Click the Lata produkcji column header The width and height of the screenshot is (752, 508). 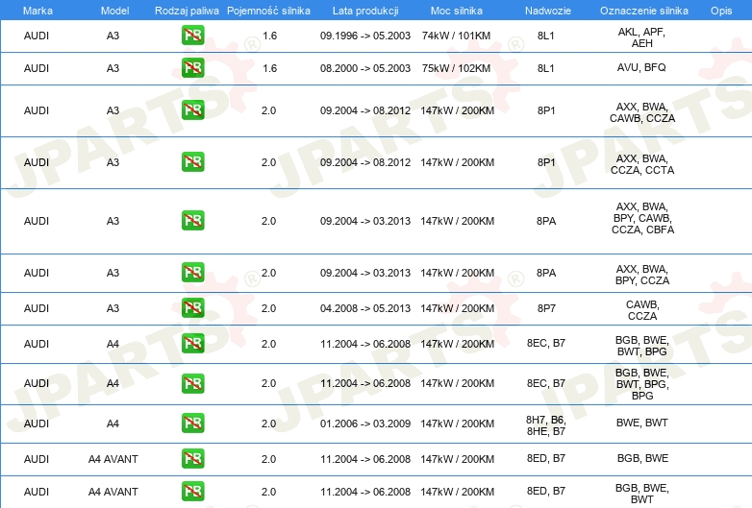click(365, 11)
